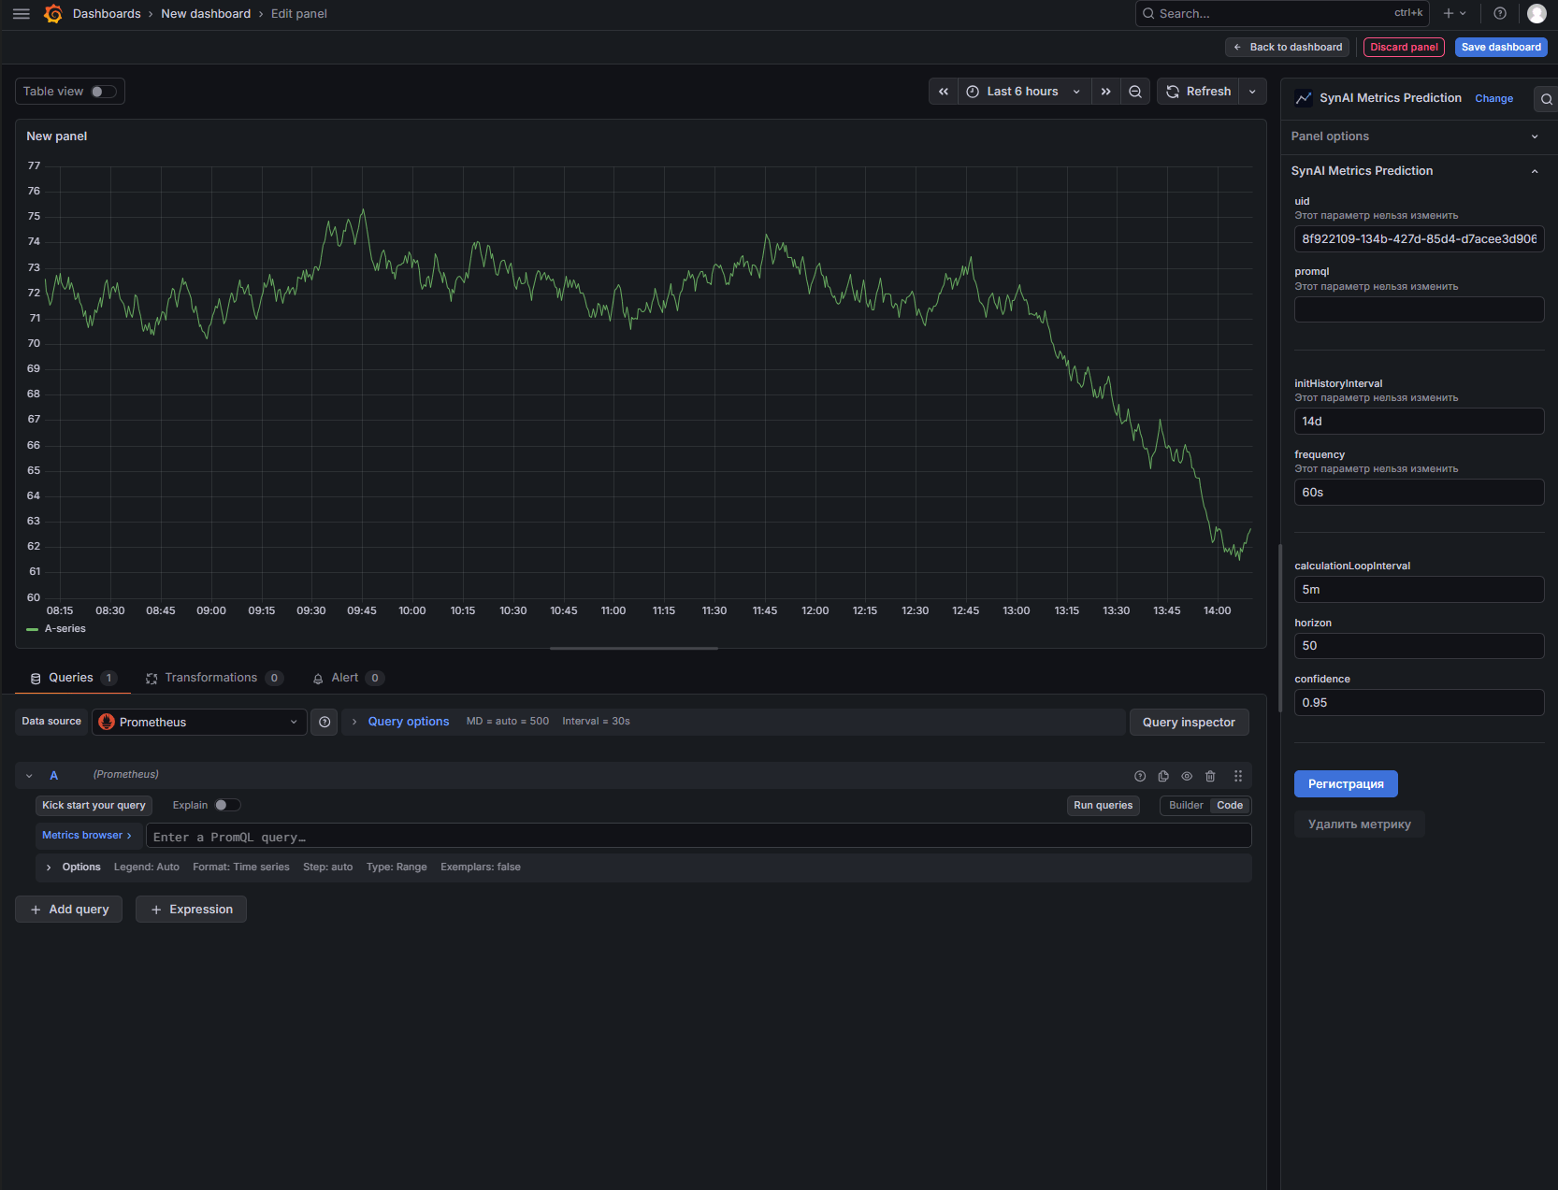Screen dimensions: 1558x1190
Task: Zoom out the time range
Action: click(1135, 92)
